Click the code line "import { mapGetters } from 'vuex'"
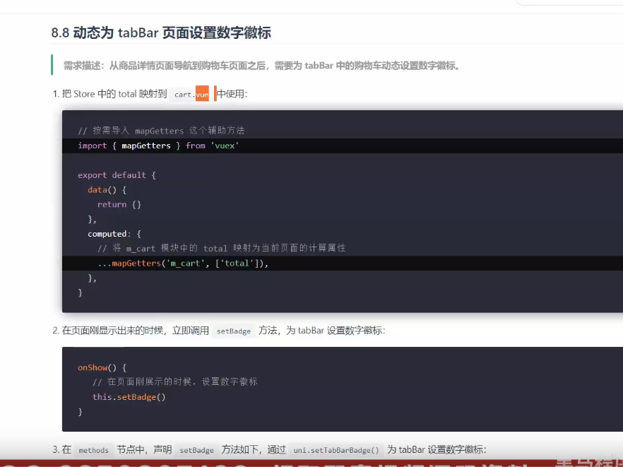 158,146
